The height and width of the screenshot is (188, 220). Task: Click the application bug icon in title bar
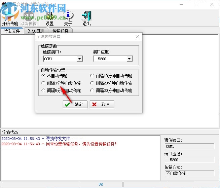(4, 4)
